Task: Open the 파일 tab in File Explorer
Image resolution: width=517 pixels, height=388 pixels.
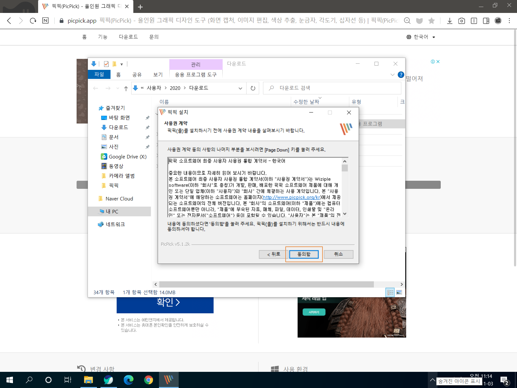Action: pos(99,74)
